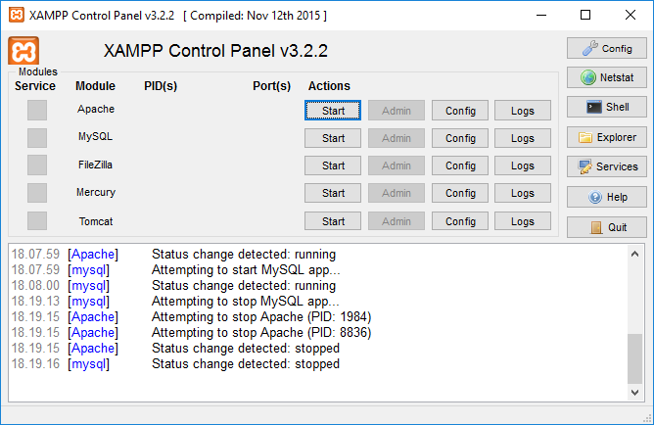Open Explorer via the folder icon
Viewport: 654px width, 425px height.
[607, 137]
